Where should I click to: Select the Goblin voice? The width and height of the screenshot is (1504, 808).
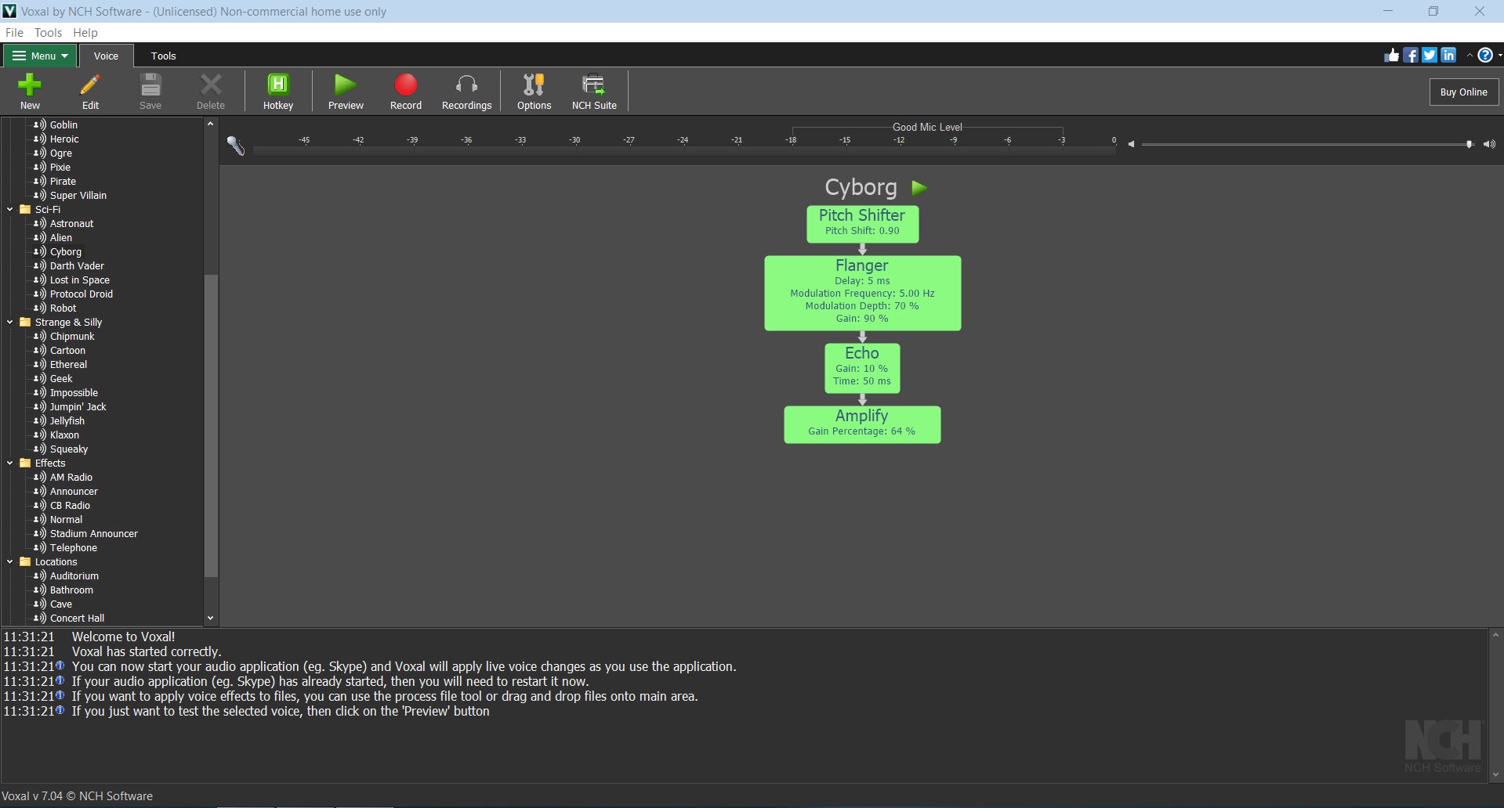[63, 125]
